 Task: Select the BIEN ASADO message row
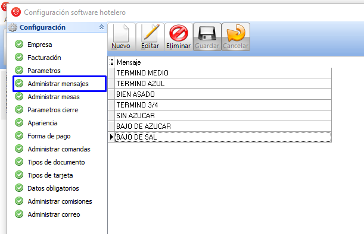pos(223,94)
